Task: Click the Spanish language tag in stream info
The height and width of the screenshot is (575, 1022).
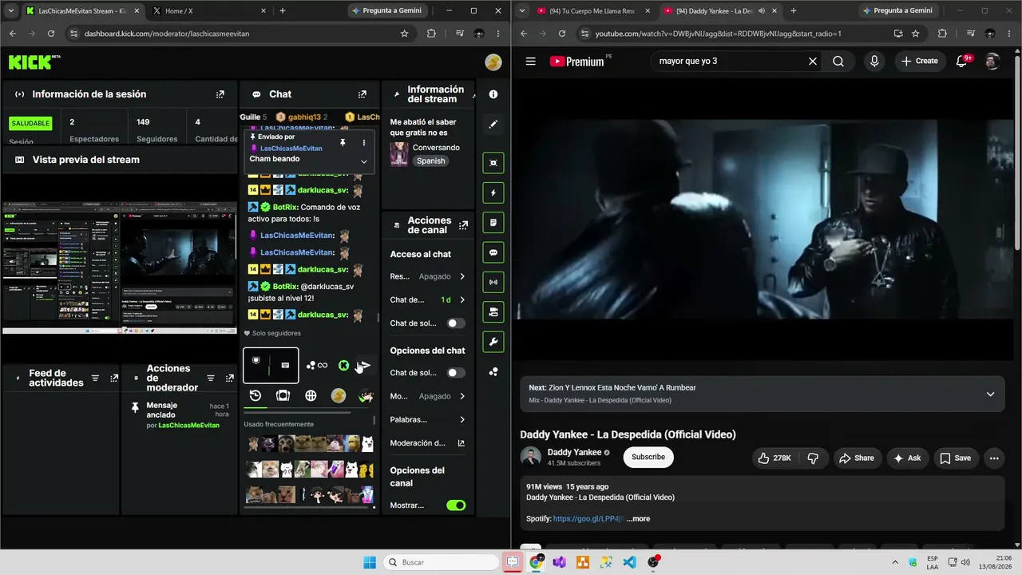Action: click(x=430, y=161)
